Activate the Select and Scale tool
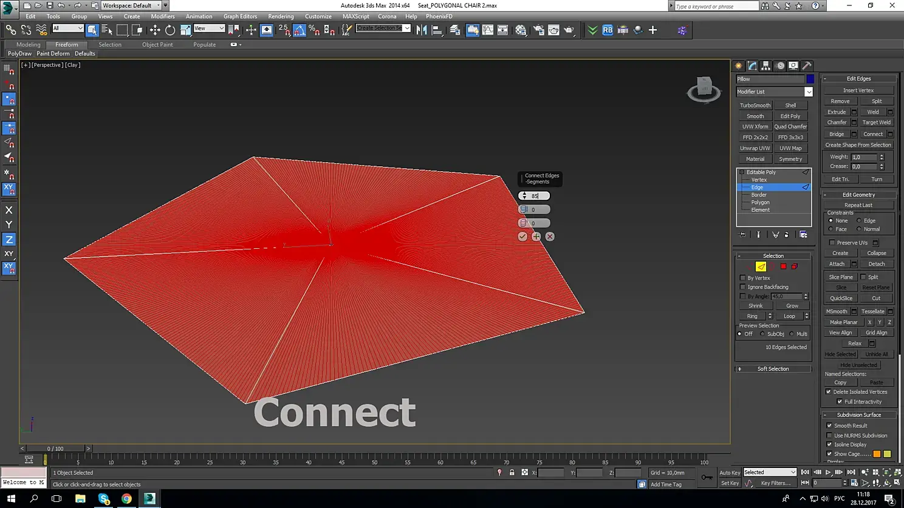This screenshot has width=904, height=508. click(x=185, y=30)
